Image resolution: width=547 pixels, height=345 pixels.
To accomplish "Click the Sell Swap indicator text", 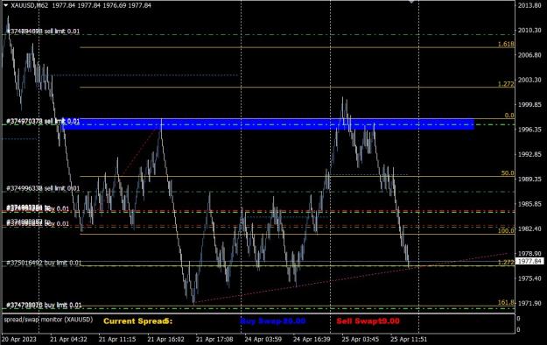I will (368, 321).
